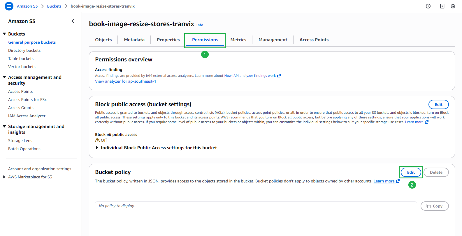462x236 pixels.
Task: Open IAM Access Analyzer in the sidebar
Action: tap(27, 116)
